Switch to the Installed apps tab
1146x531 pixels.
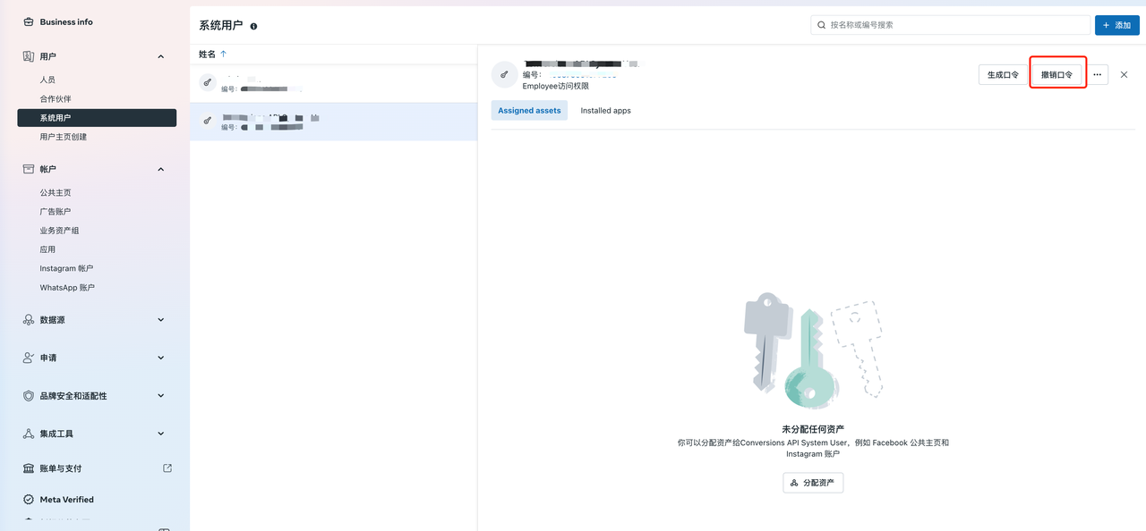coord(605,111)
